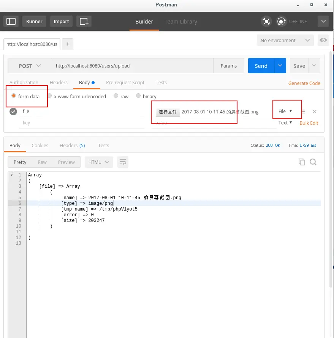Expand the Save options arrow
The width and height of the screenshot is (334, 338).
314,66
